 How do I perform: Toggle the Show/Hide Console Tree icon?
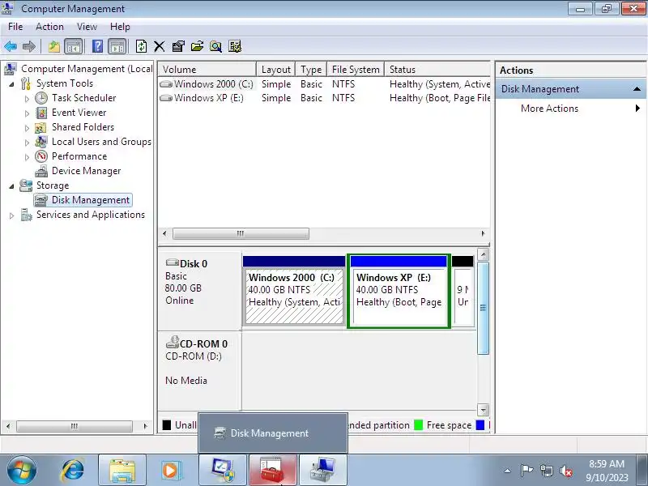[74, 46]
